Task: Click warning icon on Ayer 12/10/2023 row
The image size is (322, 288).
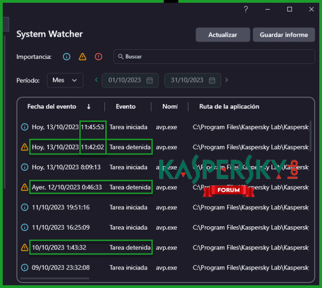Action: (x=25, y=187)
